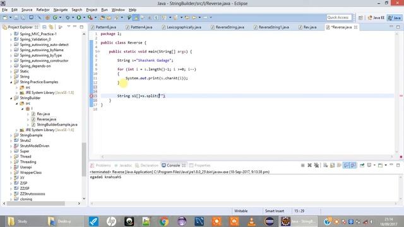Click the New file wizard icon

click(5, 18)
